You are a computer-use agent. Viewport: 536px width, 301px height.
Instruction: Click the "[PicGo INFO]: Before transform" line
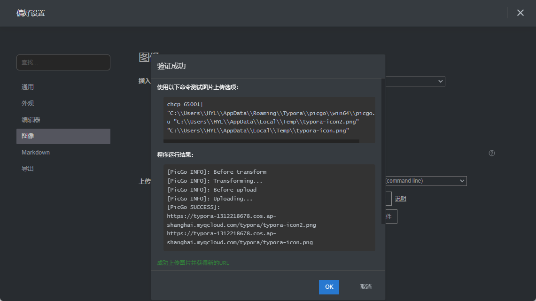tap(217, 172)
